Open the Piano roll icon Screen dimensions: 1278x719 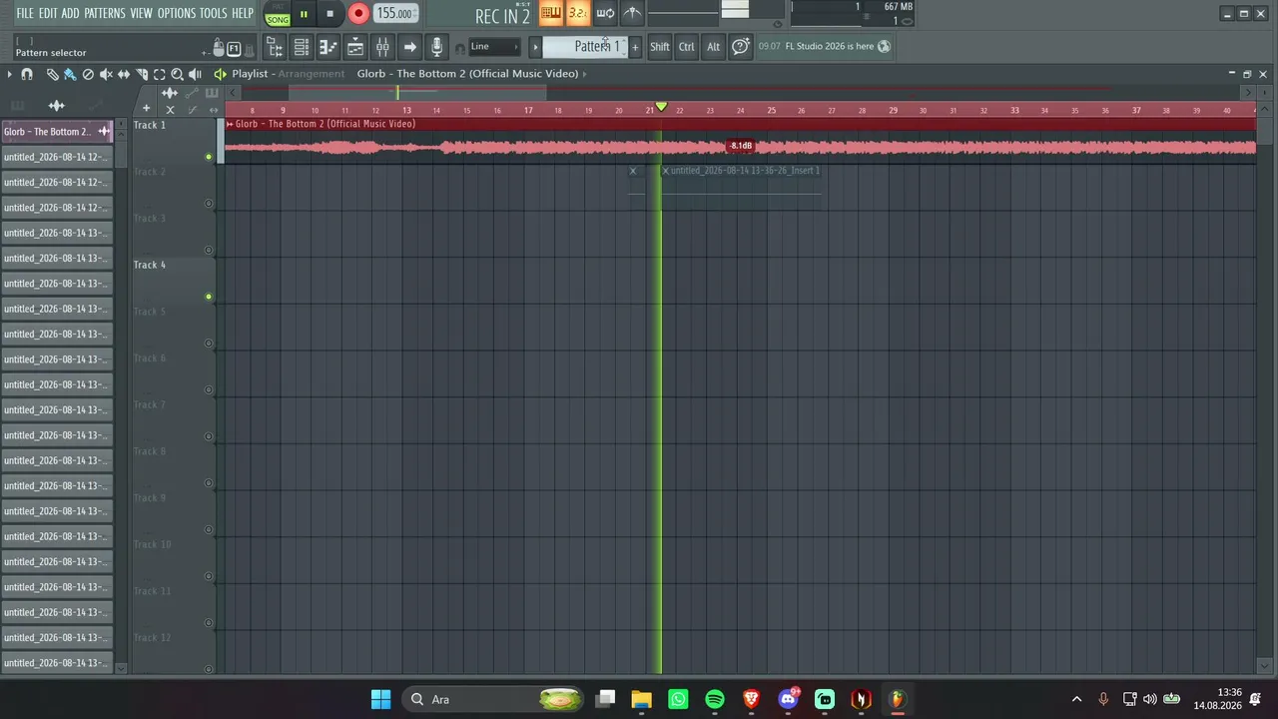point(327,47)
